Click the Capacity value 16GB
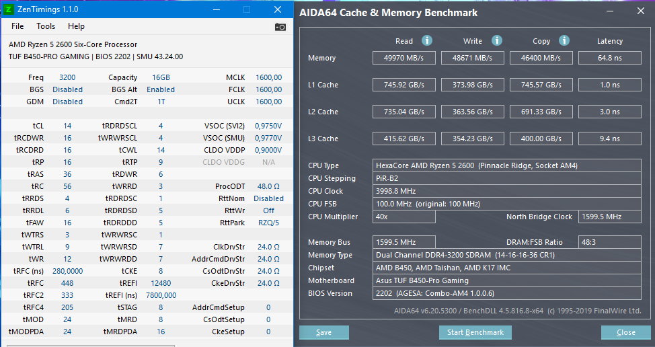 (x=161, y=77)
